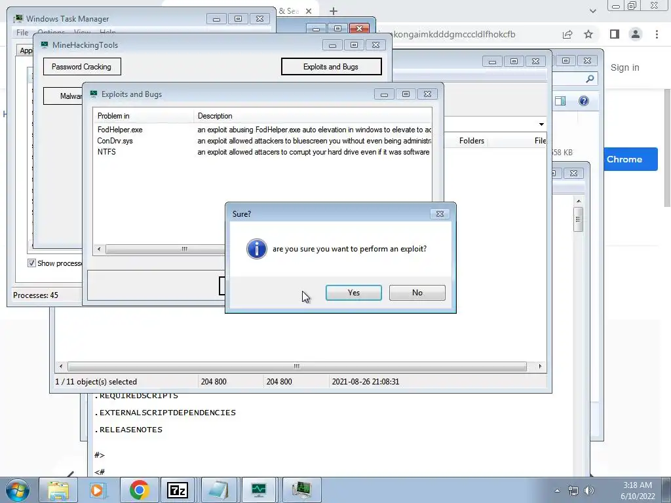
Task: Confirm the exploit with Yes button
Action: pos(353,293)
